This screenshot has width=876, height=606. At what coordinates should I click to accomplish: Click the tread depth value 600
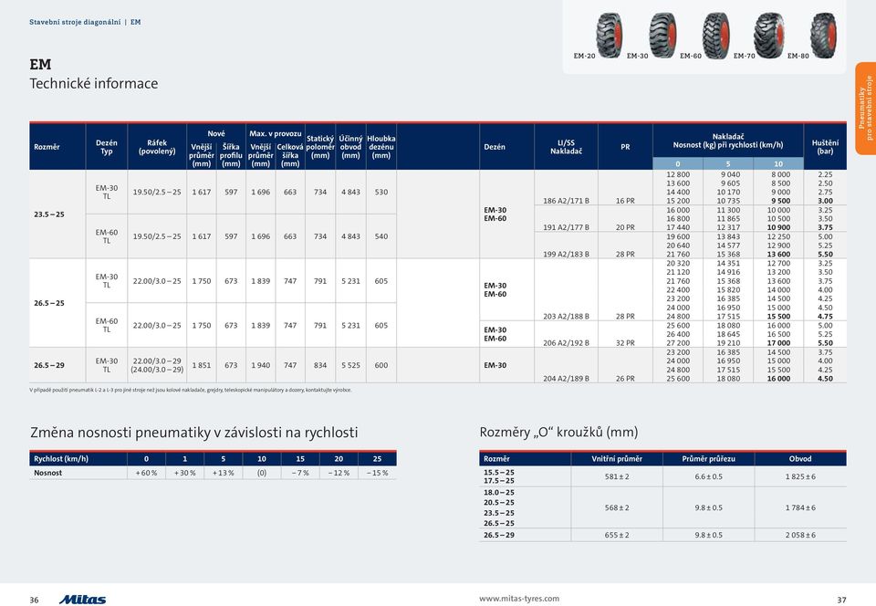pos(381,365)
